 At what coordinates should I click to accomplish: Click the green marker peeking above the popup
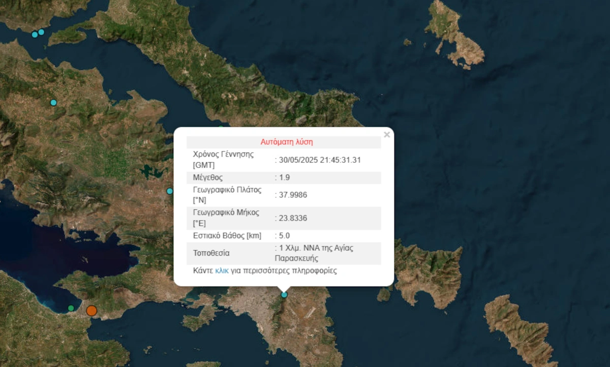[x=221, y=128]
